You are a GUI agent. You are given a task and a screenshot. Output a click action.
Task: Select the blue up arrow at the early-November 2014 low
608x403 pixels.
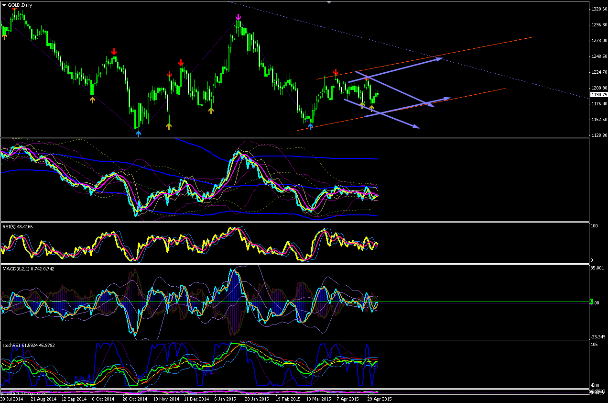click(138, 133)
